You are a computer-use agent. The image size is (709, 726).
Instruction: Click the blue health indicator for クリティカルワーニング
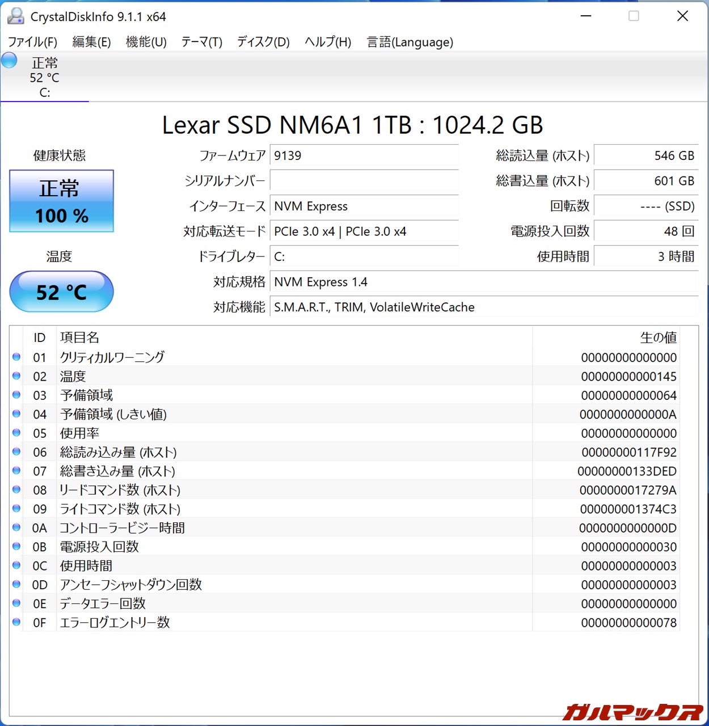click(x=16, y=356)
